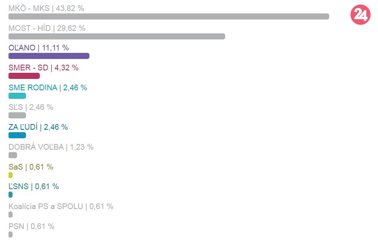Screen dimensions: 378x242
Task: Select the turquoise SME RODINA bar
Action: click(17, 96)
